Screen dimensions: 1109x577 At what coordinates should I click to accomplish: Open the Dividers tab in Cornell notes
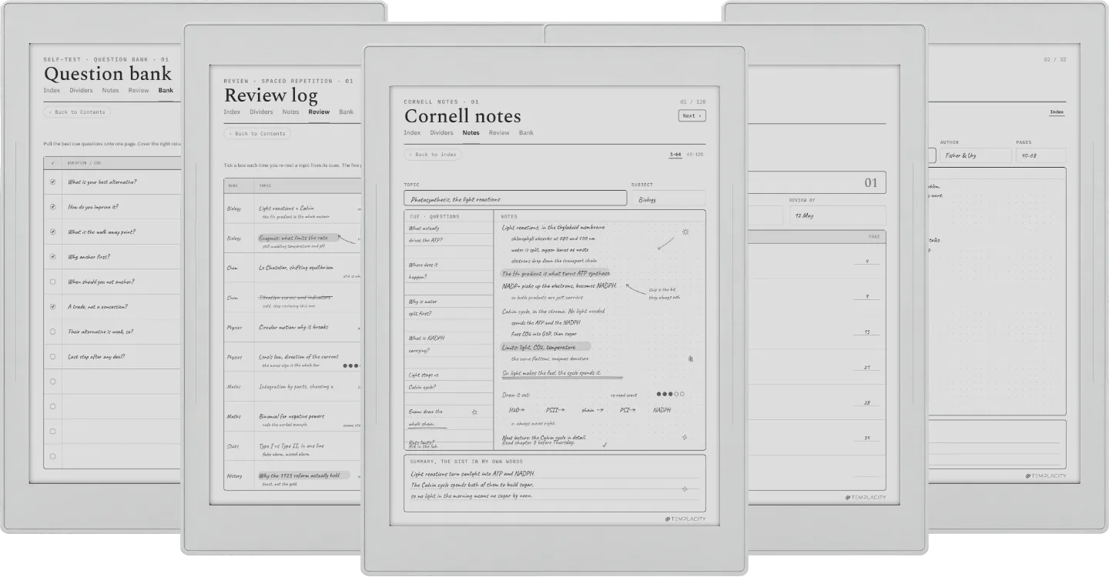pyautogui.click(x=441, y=132)
